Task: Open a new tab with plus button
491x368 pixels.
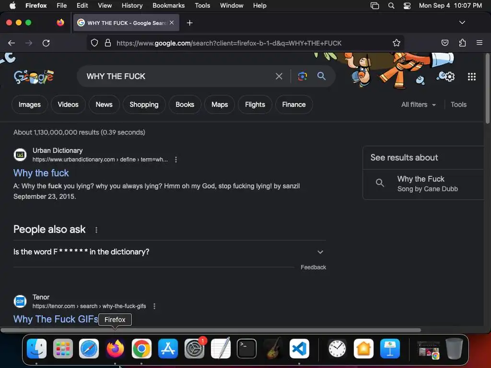Action: [189, 23]
